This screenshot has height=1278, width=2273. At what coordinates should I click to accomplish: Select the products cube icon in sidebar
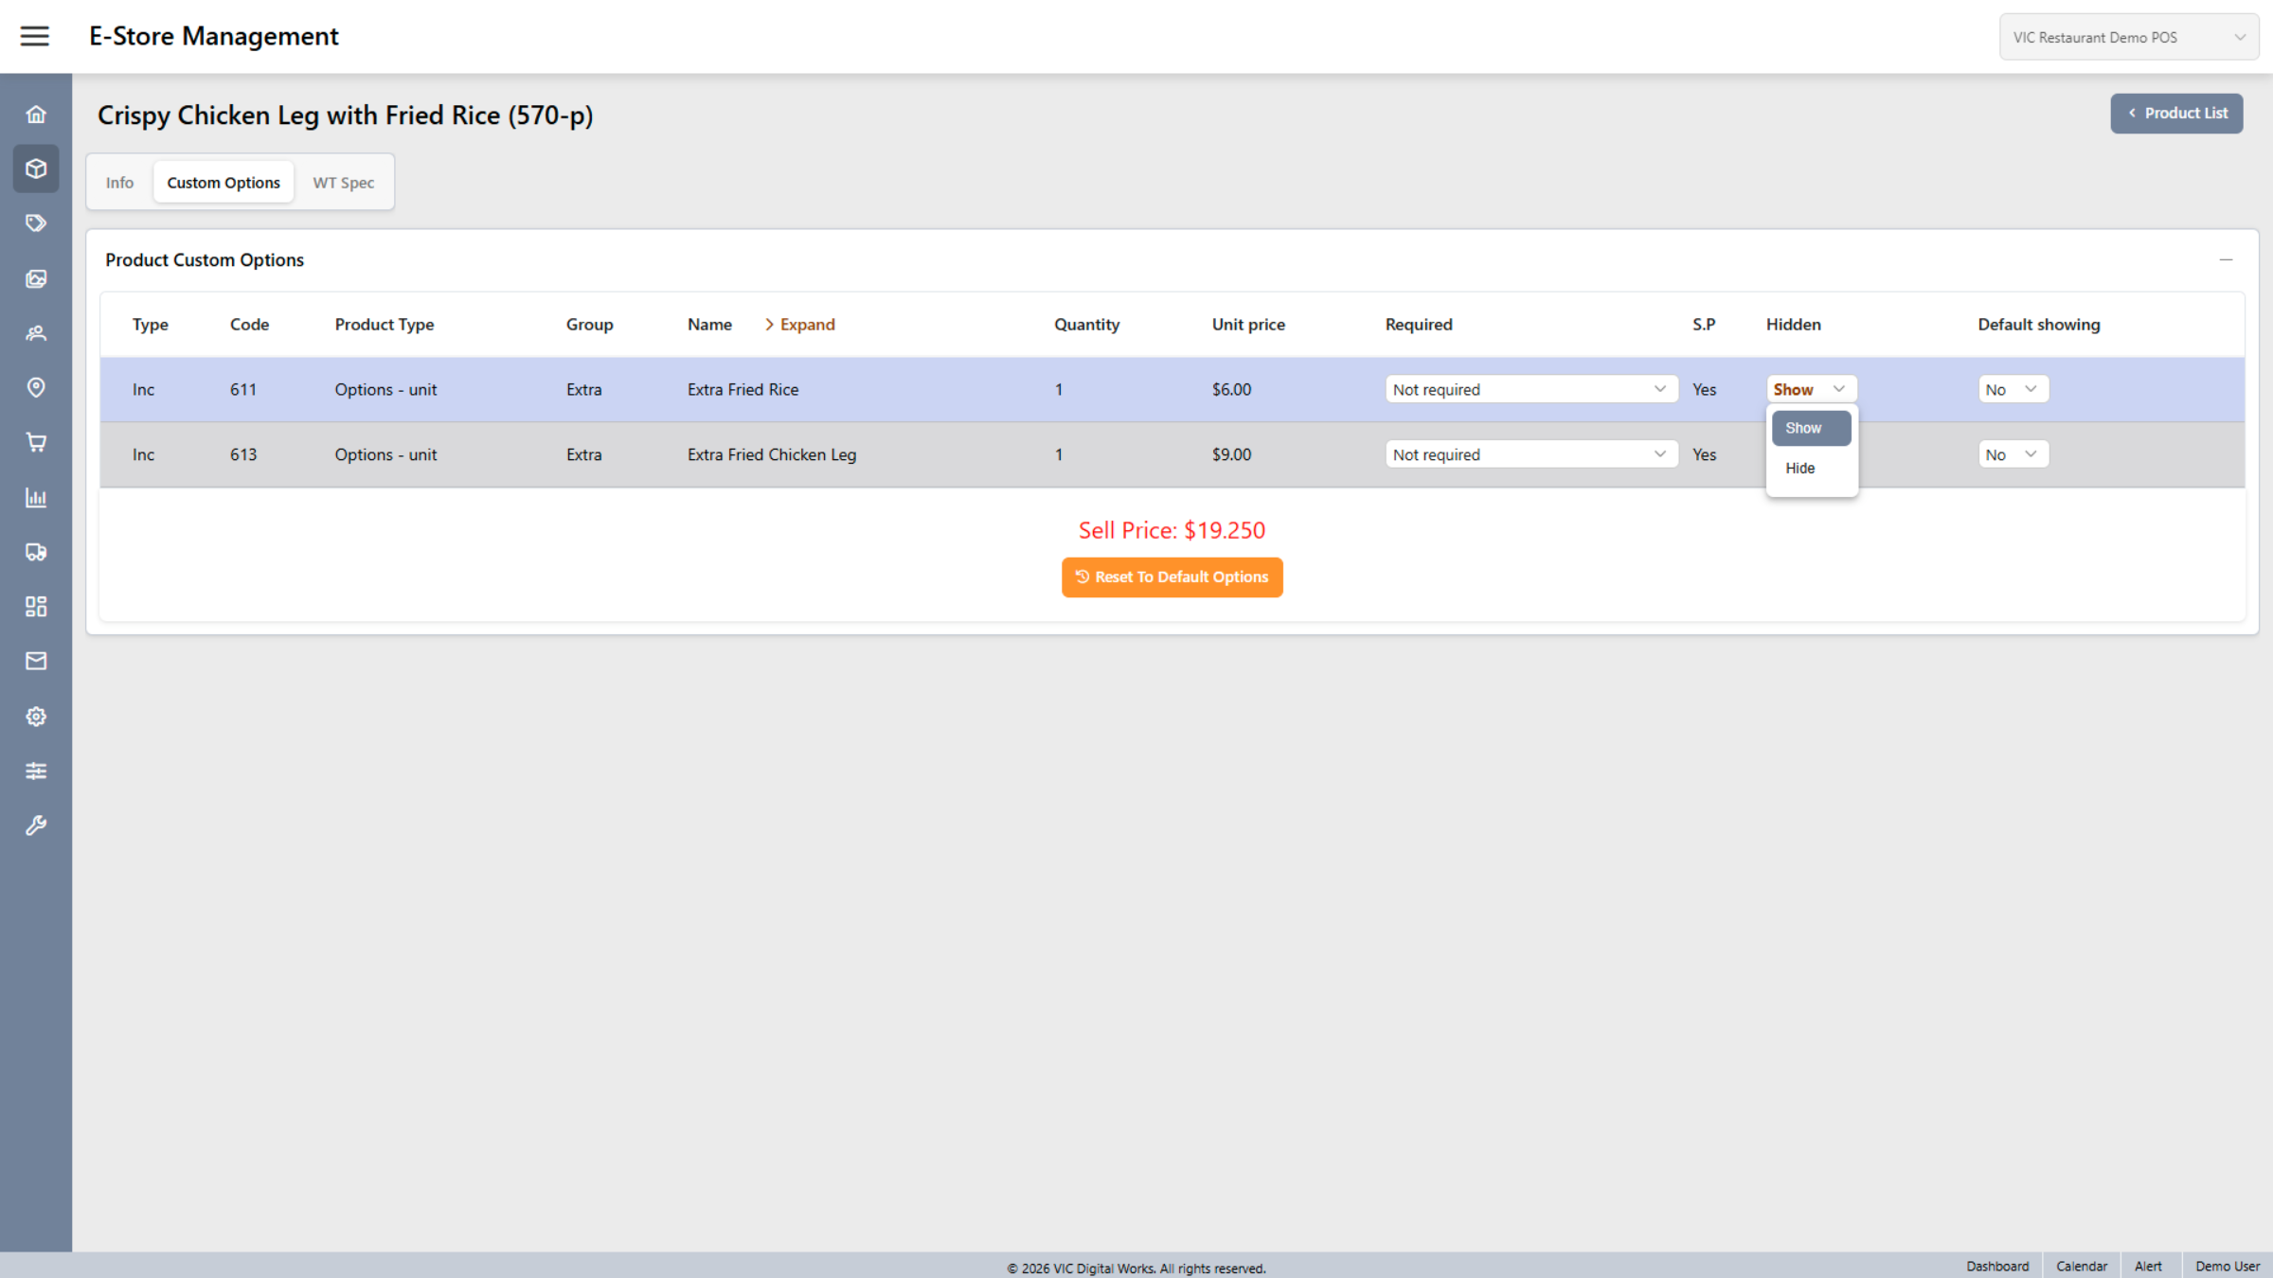(35, 168)
